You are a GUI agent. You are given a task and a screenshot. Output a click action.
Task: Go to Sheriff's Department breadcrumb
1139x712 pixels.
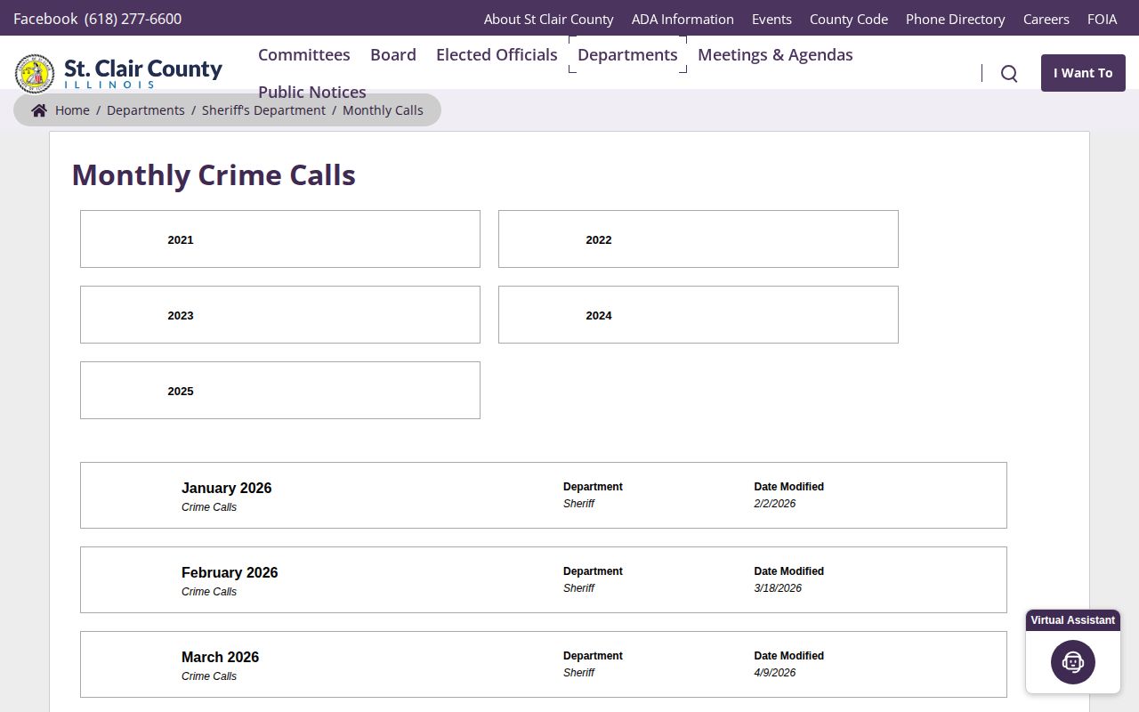[263, 110]
